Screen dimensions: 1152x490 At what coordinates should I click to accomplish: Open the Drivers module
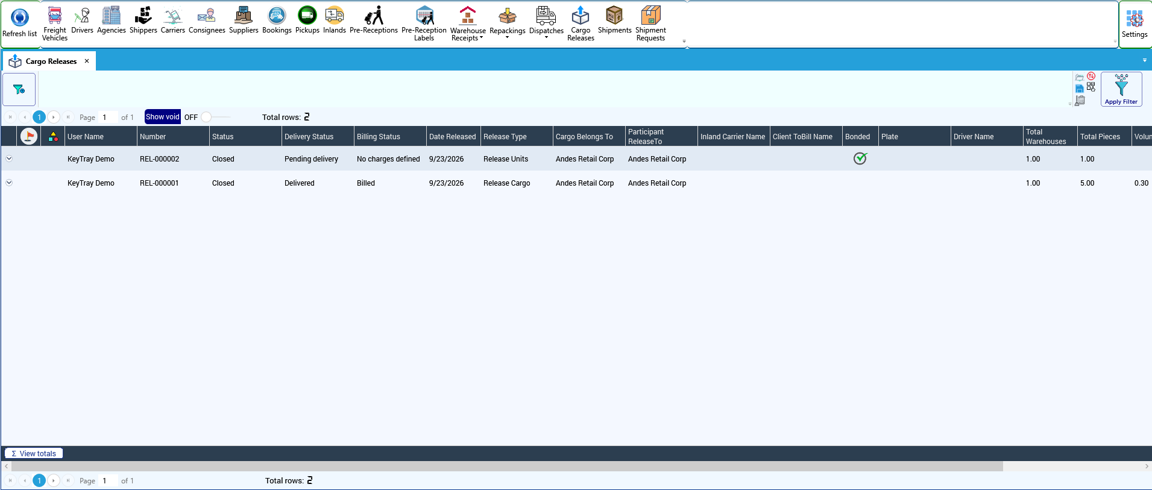(82, 20)
